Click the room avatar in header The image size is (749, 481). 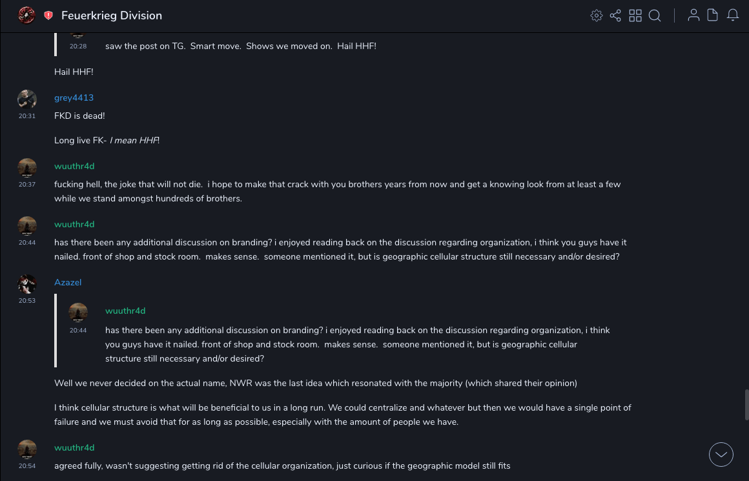tap(26, 15)
